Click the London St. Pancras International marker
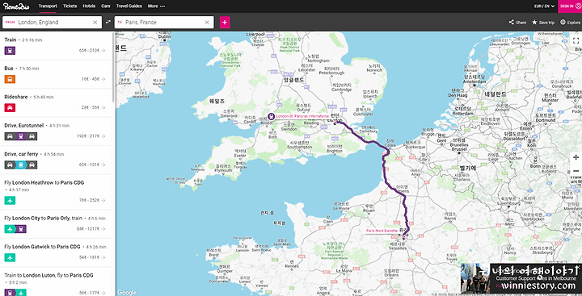This screenshot has width=582, height=296. point(272,116)
